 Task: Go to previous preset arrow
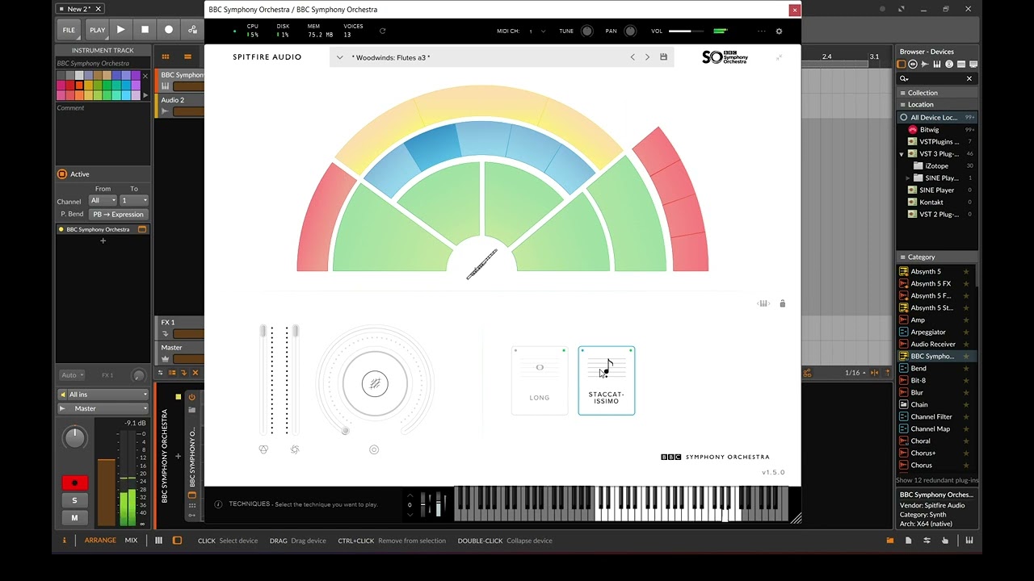[x=633, y=57]
